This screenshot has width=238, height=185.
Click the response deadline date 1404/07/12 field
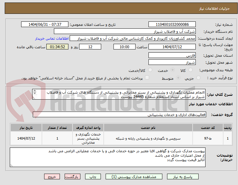pyautogui.click(x=172, y=47)
